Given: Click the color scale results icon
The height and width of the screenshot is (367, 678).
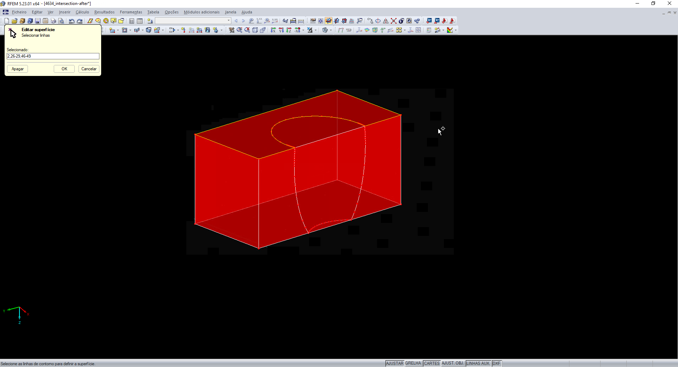Looking at the screenshot, I should [x=450, y=30].
